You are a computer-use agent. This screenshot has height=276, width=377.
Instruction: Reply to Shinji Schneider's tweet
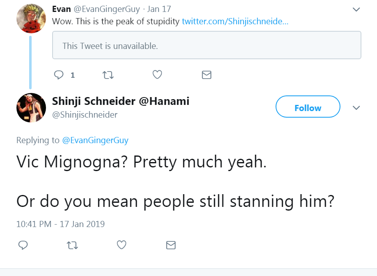click(x=23, y=245)
